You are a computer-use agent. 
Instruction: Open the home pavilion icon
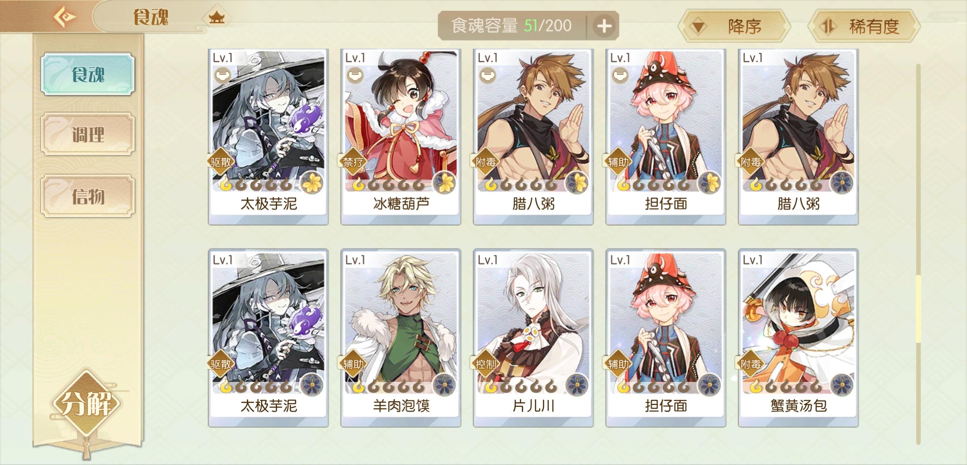[x=216, y=18]
